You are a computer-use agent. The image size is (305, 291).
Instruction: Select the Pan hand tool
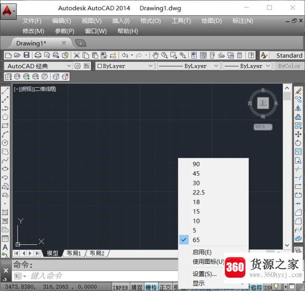(155, 55)
